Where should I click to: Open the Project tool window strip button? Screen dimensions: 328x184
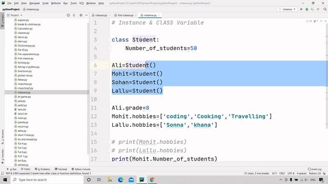point(2,20)
